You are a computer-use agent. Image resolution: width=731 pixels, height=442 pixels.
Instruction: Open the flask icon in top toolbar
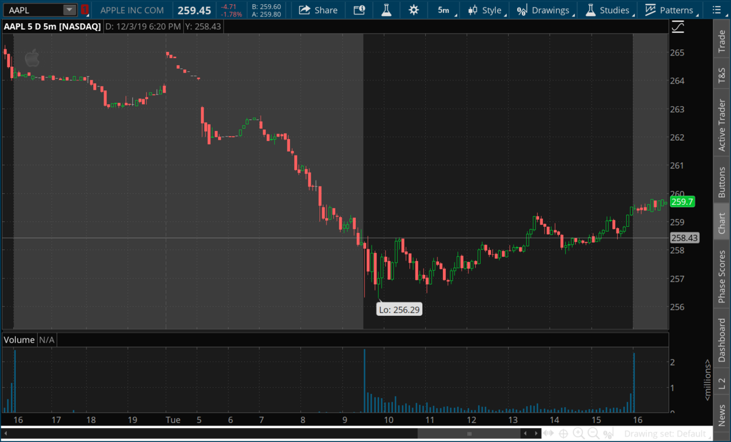tap(386, 10)
